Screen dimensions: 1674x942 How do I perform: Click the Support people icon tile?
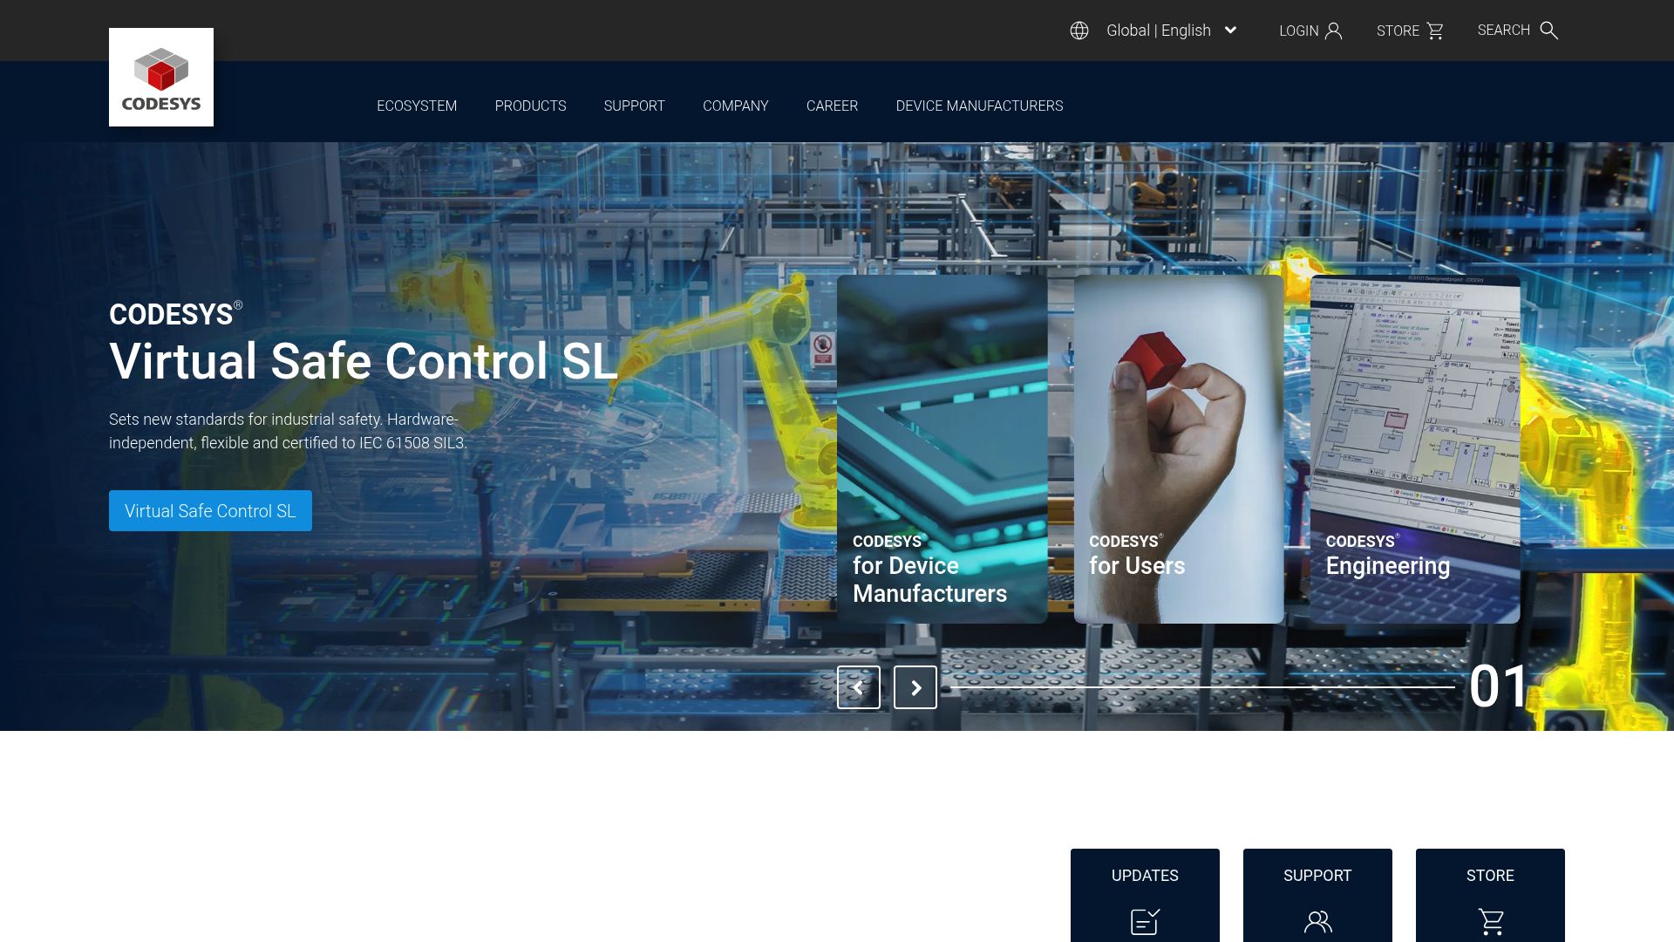[x=1317, y=920]
